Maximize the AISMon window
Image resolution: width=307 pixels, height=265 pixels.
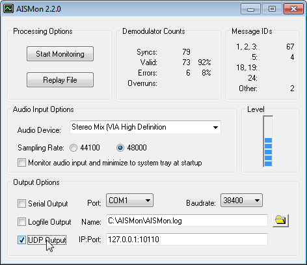pyautogui.click(x=272, y=9)
